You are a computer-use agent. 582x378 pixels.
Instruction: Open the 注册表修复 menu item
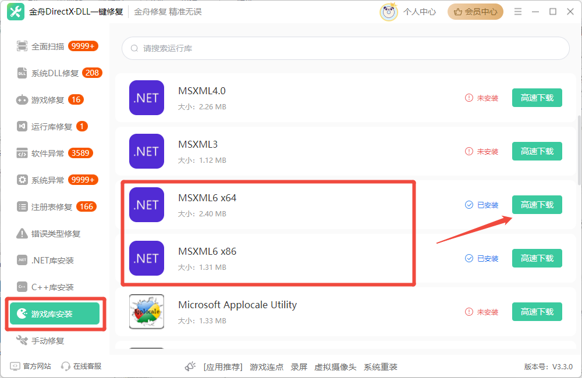(x=56, y=206)
